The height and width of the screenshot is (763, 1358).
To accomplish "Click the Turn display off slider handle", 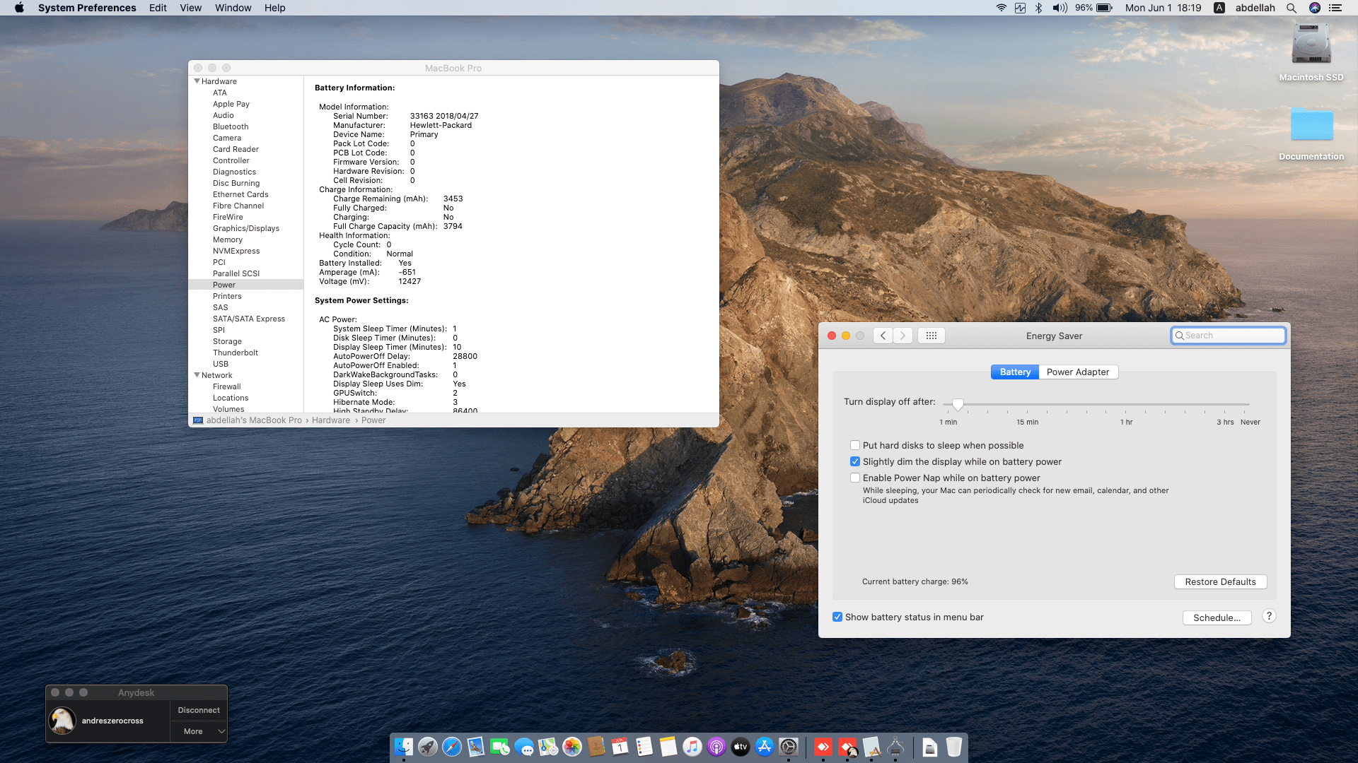I will click(x=958, y=404).
